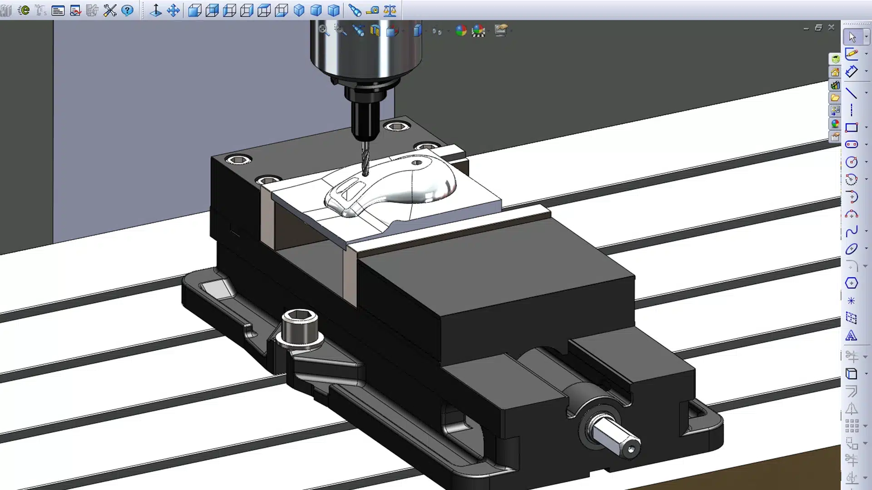Choose the third standard view cube in the row

(x=229, y=10)
